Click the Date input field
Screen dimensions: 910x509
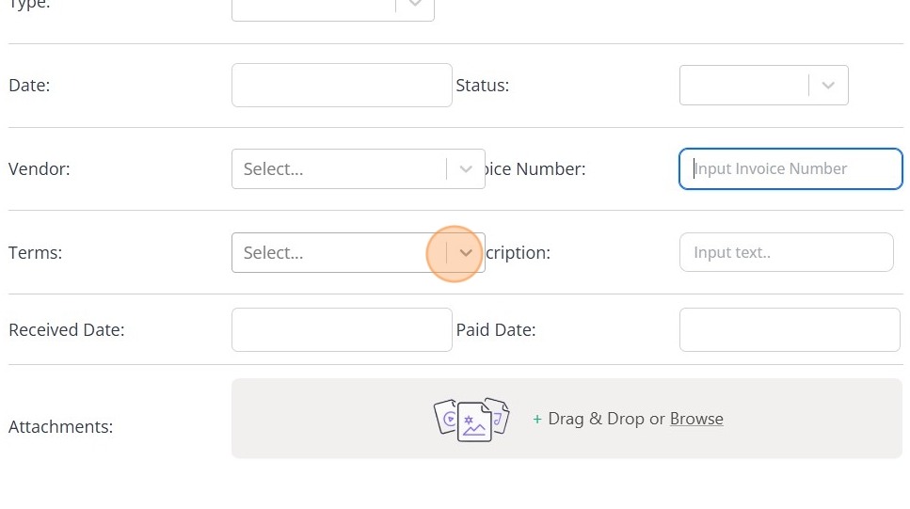pyautogui.click(x=342, y=86)
